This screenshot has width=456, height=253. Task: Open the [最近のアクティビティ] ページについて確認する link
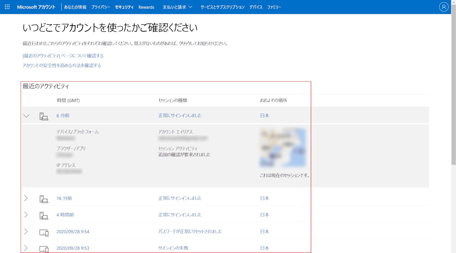[63, 56]
